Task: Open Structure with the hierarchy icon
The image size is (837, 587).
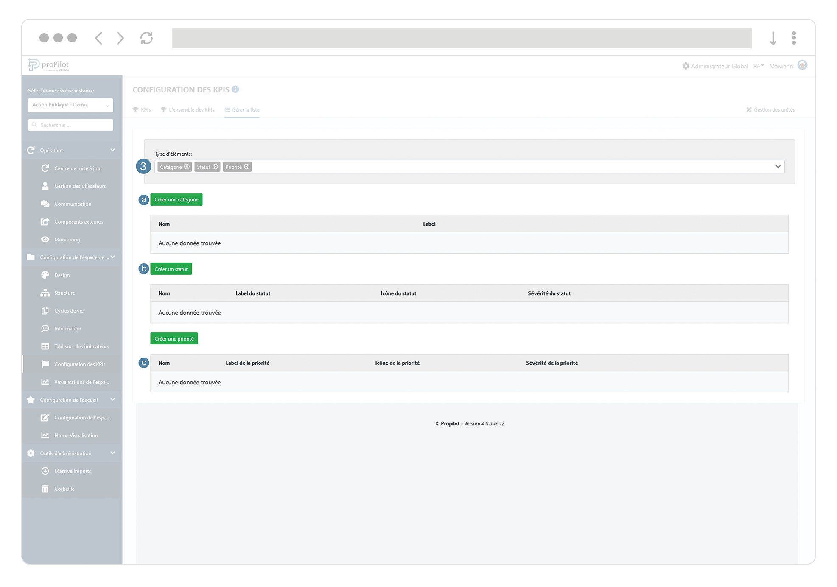Action: [45, 293]
